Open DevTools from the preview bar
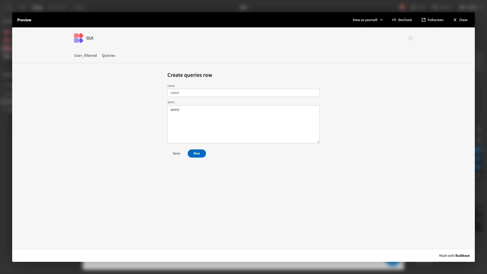This screenshot has height=274, width=487. 402,20
